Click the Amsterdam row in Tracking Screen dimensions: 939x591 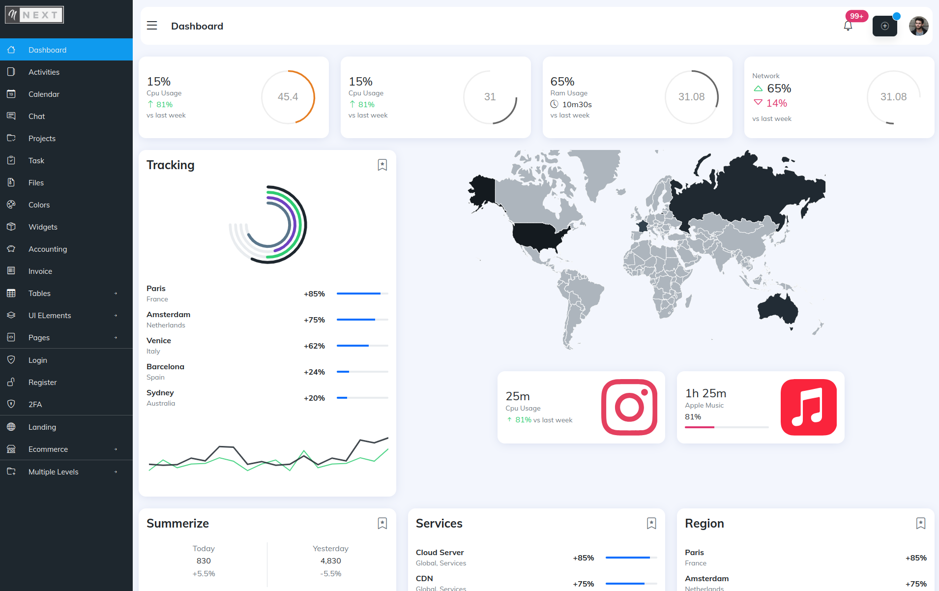coord(267,320)
